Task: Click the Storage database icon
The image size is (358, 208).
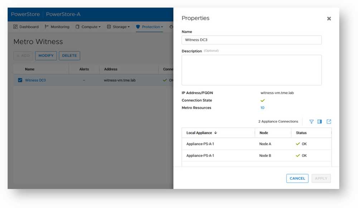Action: tap(109, 27)
